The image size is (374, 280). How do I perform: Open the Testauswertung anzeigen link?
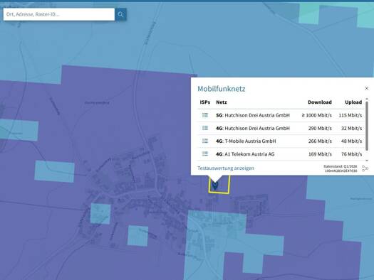[226, 168]
